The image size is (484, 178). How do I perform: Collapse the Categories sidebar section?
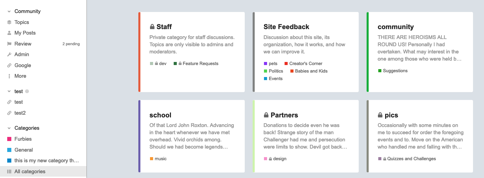pyautogui.click(x=9, y=128)
